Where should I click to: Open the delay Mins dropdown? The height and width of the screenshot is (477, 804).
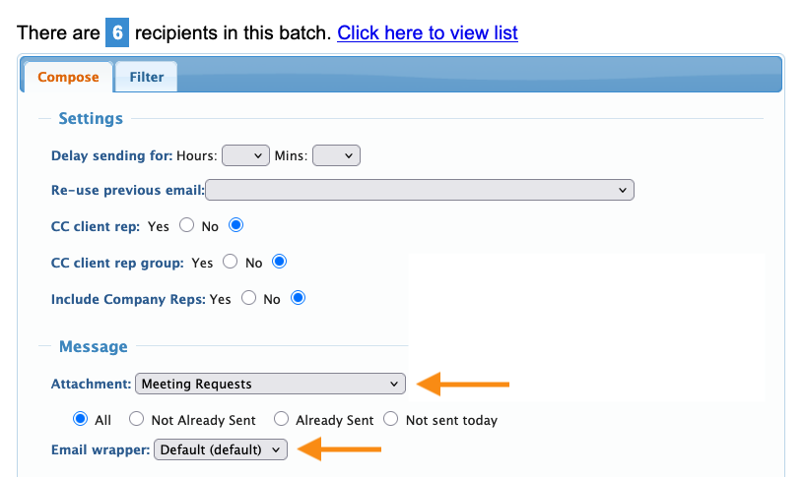(337, 154)
